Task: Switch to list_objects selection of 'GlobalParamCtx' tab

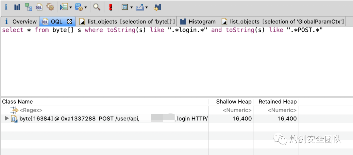Action: [x=282, y=22]
